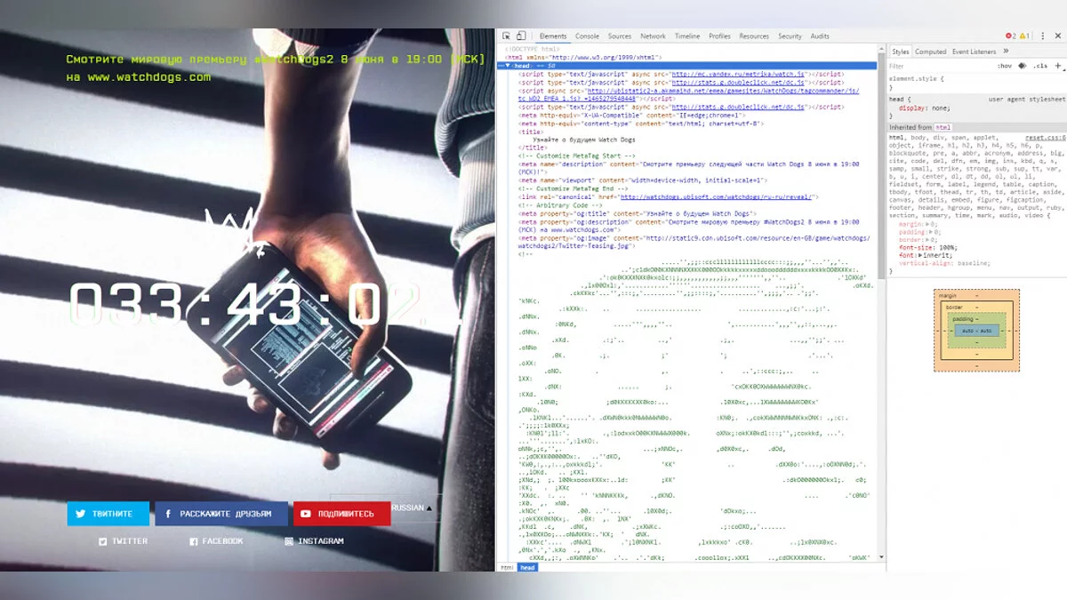Collapse the head node triangle
The image size is (1067, 600).
click(x=508, y=66)
